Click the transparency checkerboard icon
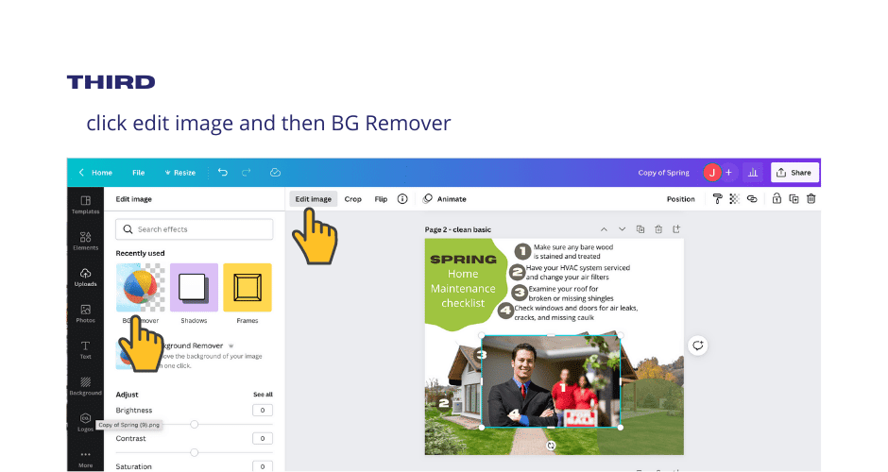The width and height of the screenshot is (888, 472). pos(735,198)
